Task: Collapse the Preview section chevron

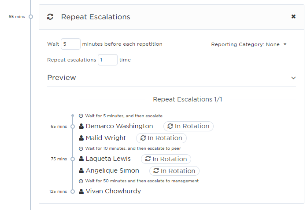Action: (293, 78)
